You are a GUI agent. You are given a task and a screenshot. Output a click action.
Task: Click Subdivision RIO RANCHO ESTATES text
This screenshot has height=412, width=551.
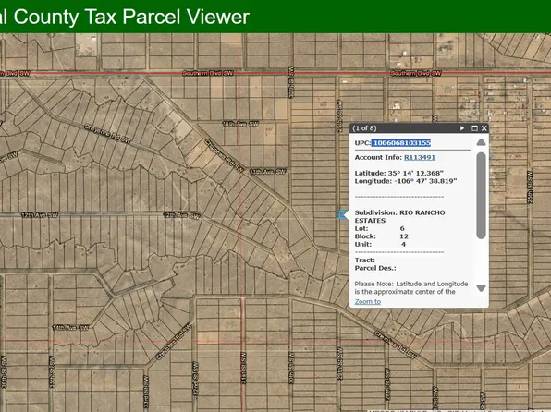(x=400, y=216)
